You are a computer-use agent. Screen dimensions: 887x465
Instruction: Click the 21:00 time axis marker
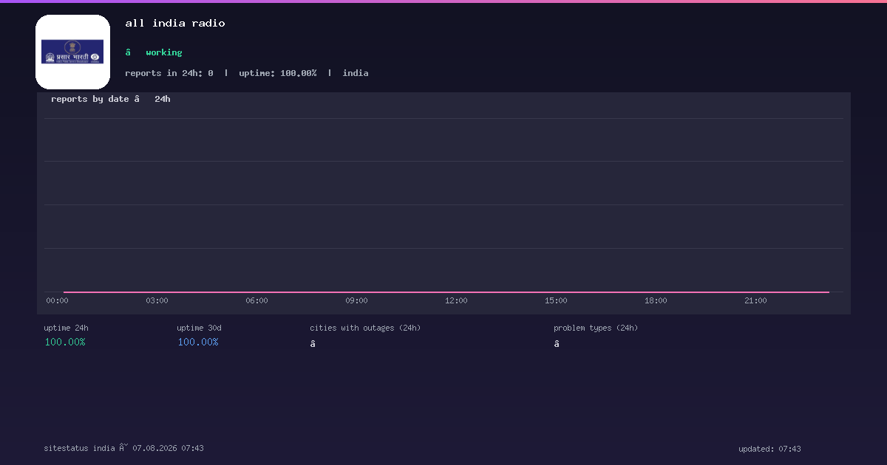(755, 300)
